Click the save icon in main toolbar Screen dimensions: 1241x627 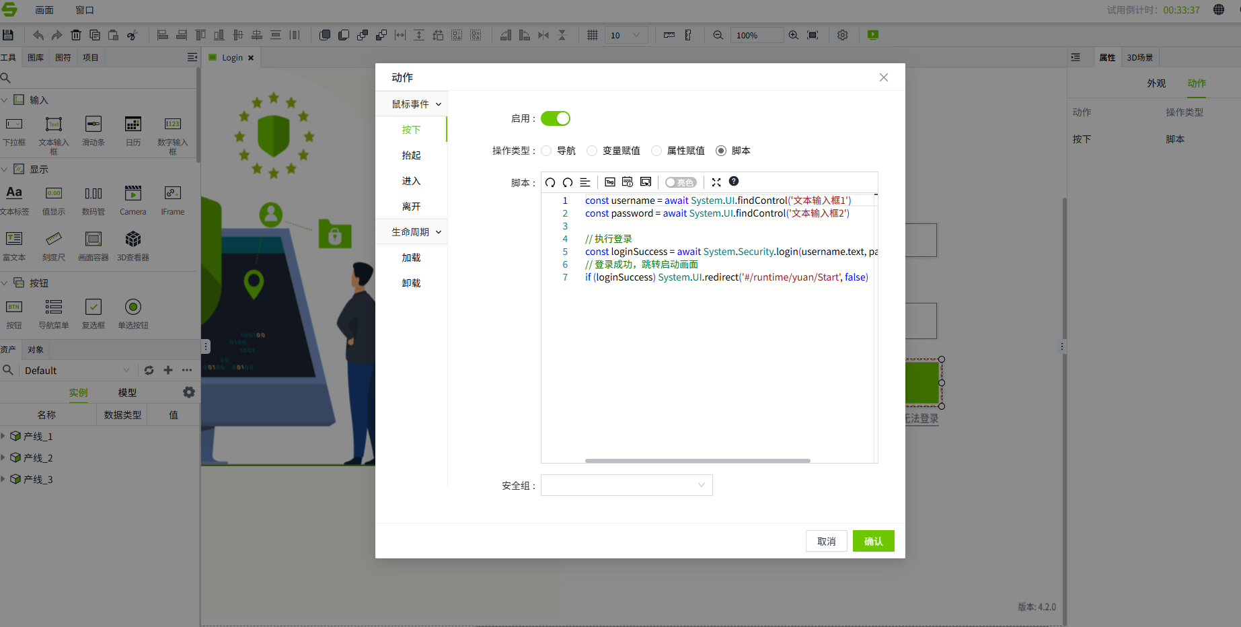(x=8, y=35)
